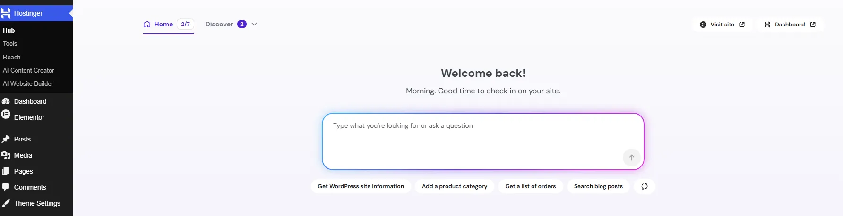
Task: Click the Media icon in sidebar
Action: click(x=6, y=155)
